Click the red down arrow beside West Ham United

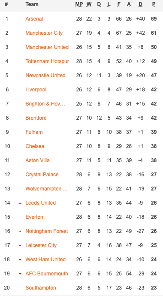coord(20,260)
